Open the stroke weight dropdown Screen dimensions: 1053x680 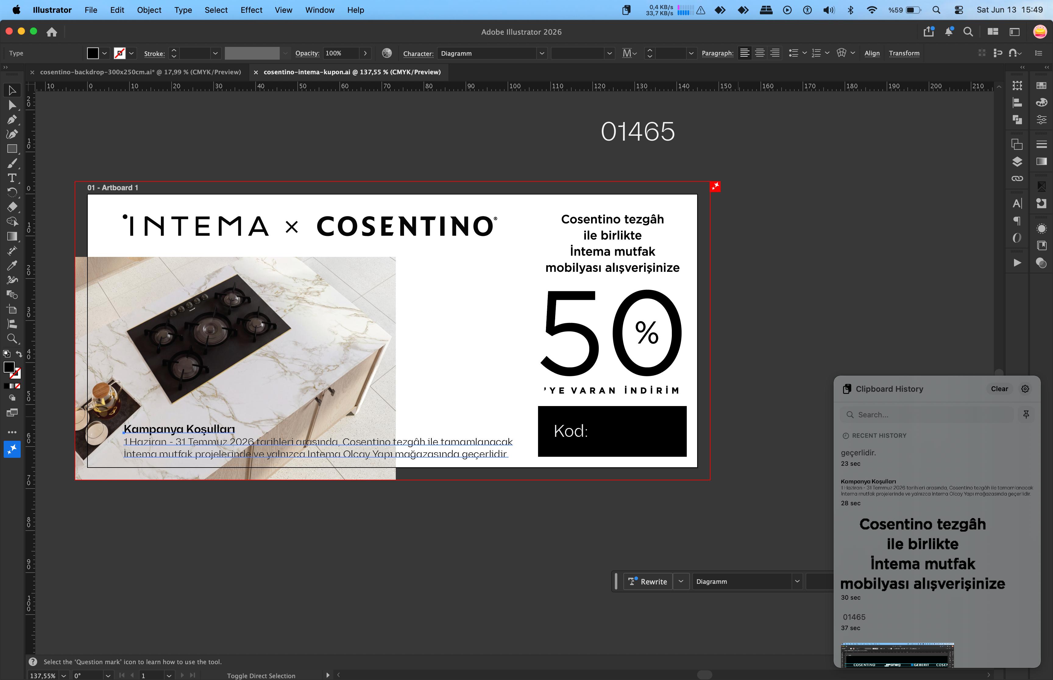[x=215, y=53]
